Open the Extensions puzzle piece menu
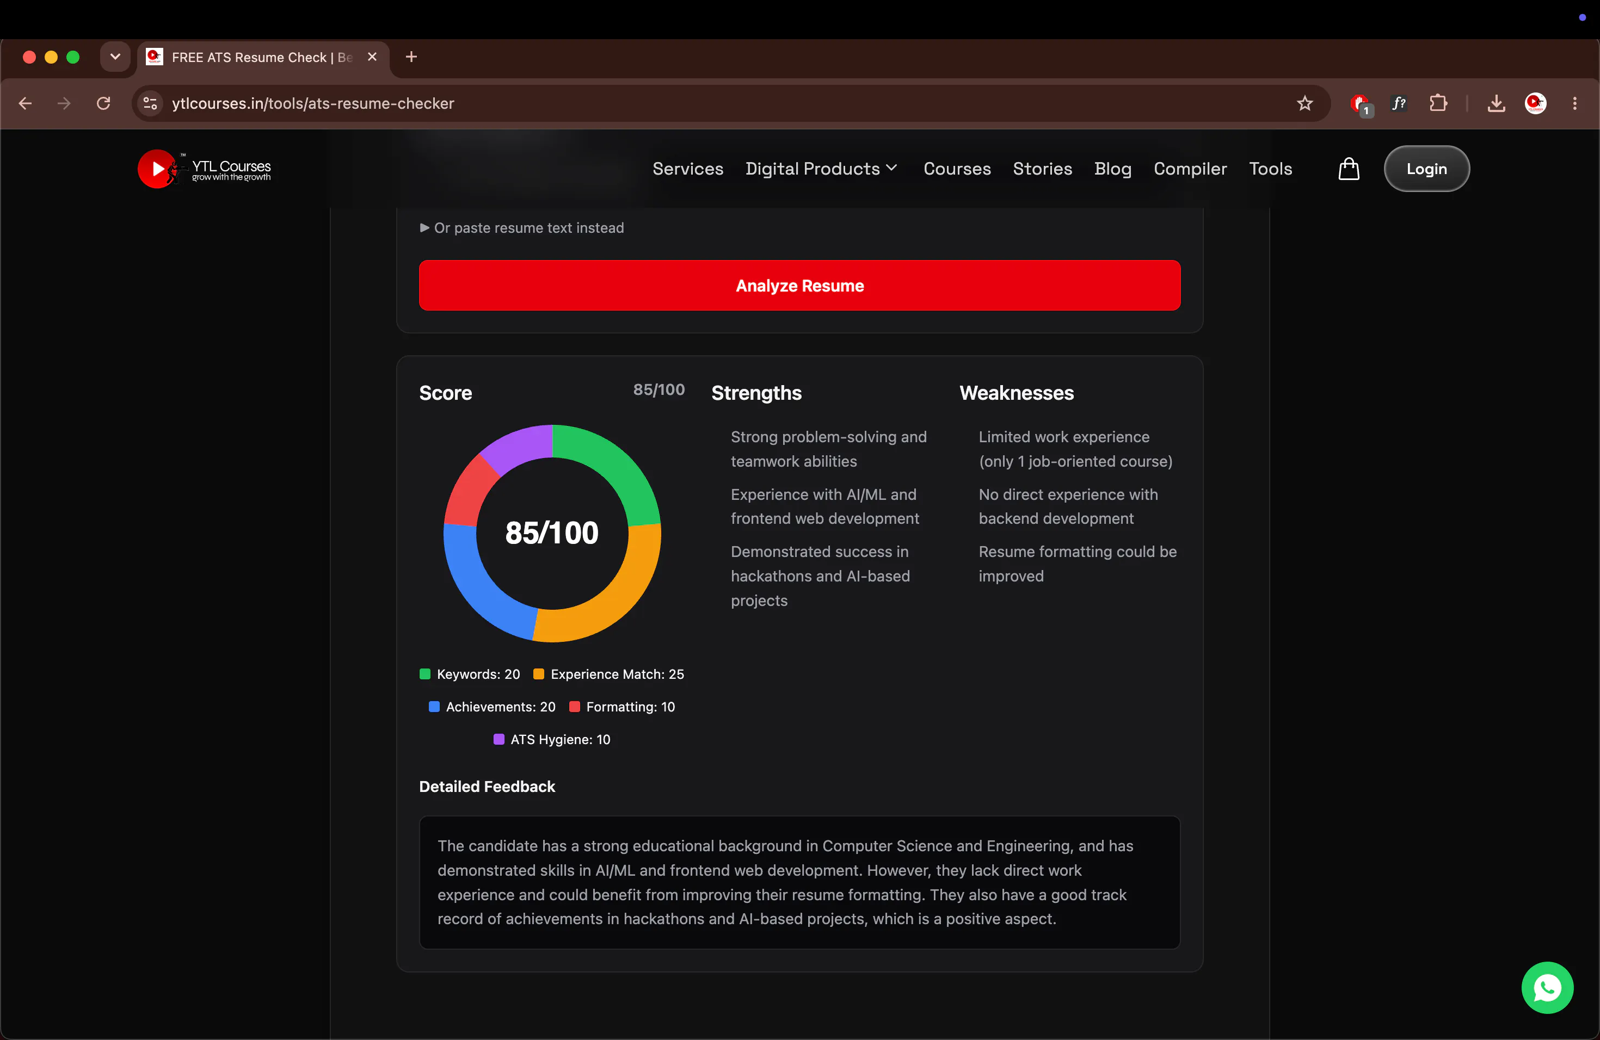Viewport: 1600px width, 1040px height. (x=1438, y=103)
